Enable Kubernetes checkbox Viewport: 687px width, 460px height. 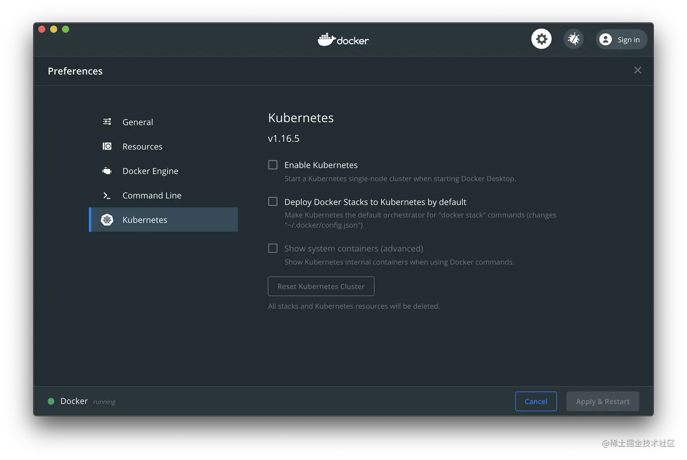273,165
